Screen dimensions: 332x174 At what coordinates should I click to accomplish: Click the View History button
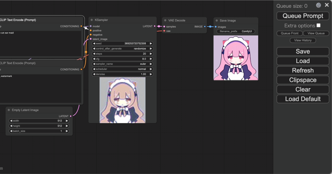click(x=303, y=40)
